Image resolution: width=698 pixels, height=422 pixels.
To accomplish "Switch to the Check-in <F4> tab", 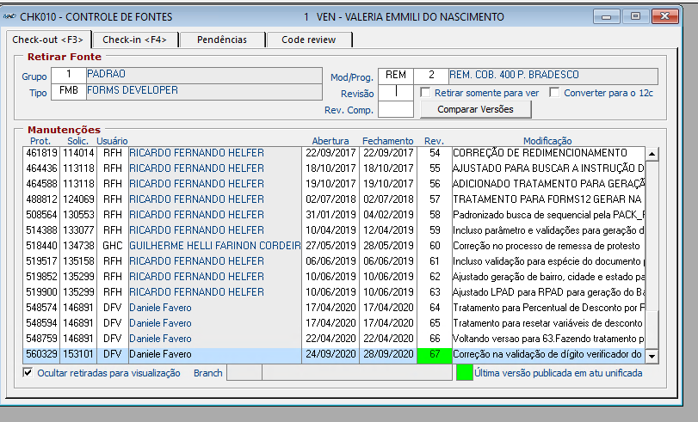I will tap(134, 40).
